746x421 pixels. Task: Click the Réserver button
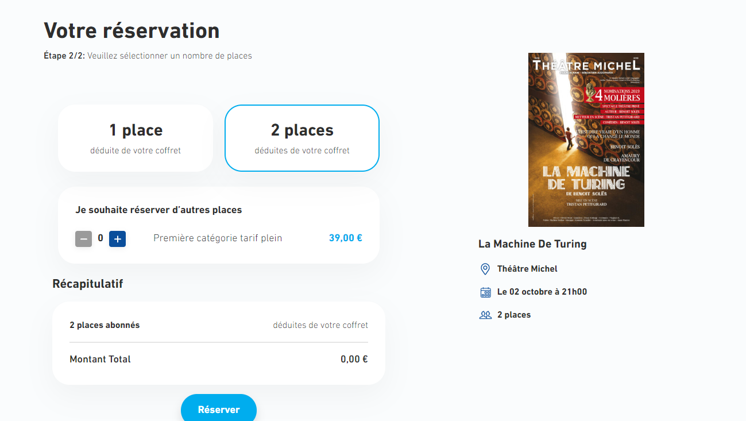point(219,409)
